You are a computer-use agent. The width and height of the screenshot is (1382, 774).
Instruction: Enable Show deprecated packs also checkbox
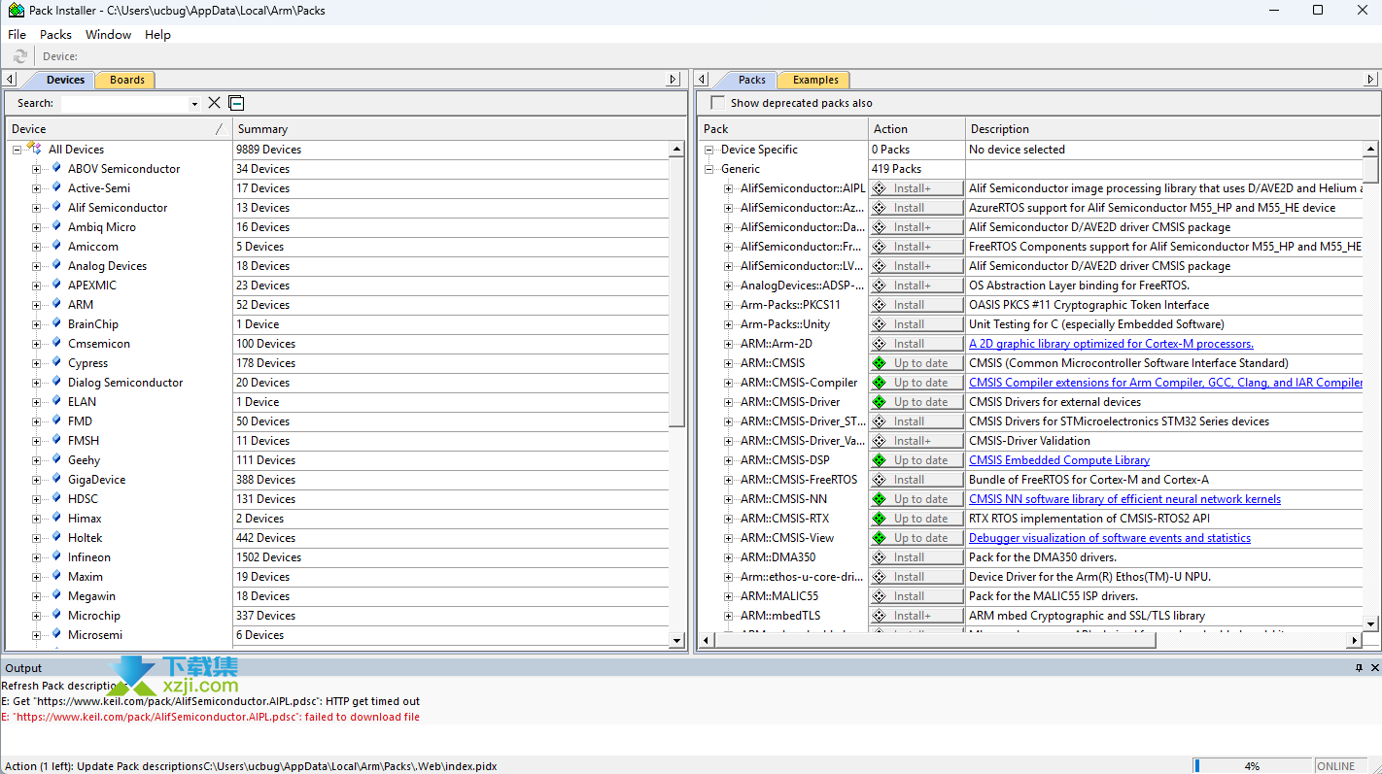point(718,103)
